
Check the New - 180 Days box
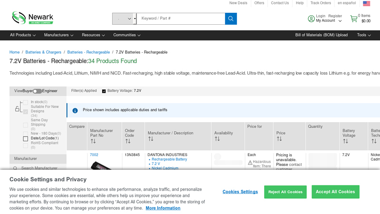[x=26, y=134]
